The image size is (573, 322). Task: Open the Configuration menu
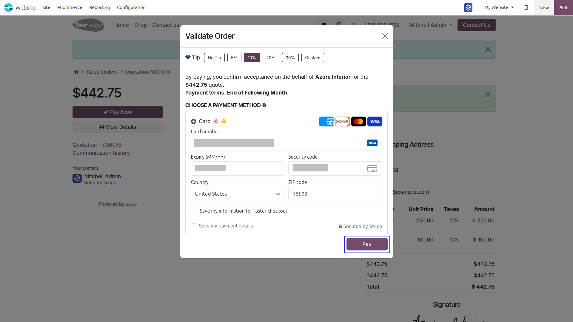(131, 7)
